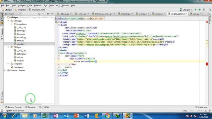Viewport: 212px width, 119px height.
Task: Open Project panel settings gear icon
Action: point(48,14)
